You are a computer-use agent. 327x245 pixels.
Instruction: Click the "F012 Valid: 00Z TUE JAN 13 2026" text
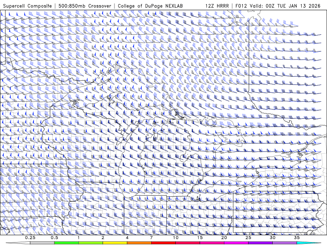[x=278, y=6]
